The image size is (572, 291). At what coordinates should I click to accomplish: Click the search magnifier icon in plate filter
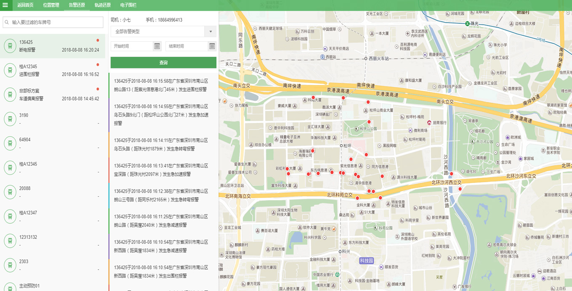pyautogui.click(x=7, y=22)
